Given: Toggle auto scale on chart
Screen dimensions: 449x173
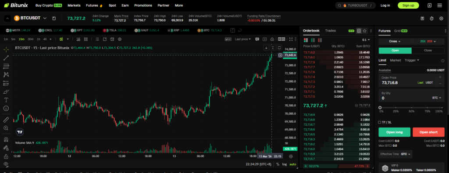Looking at the screenshot, I should pyautogui.click(x=292, y=164).
